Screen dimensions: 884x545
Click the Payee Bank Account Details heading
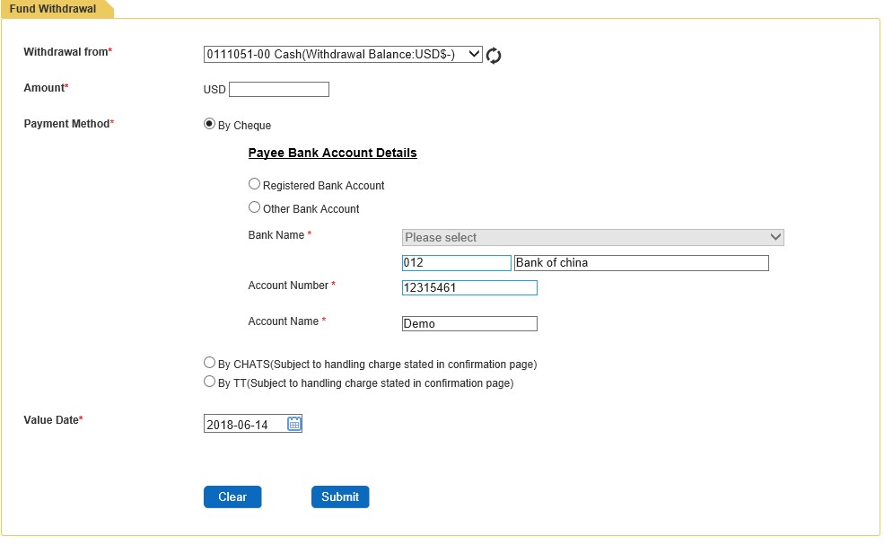[333, 153]
